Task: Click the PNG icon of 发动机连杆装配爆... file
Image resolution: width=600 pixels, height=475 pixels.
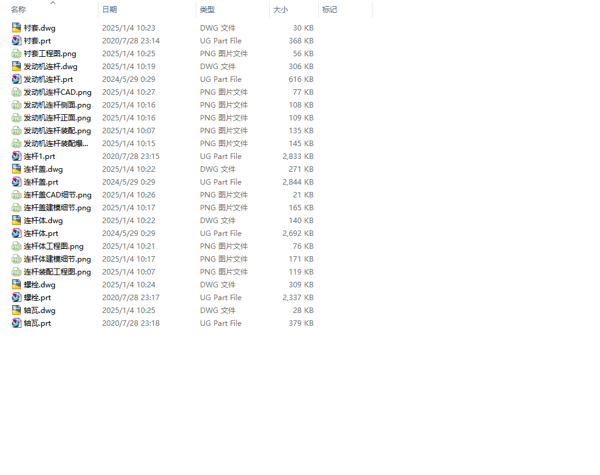Action: (x=16, y=144)
